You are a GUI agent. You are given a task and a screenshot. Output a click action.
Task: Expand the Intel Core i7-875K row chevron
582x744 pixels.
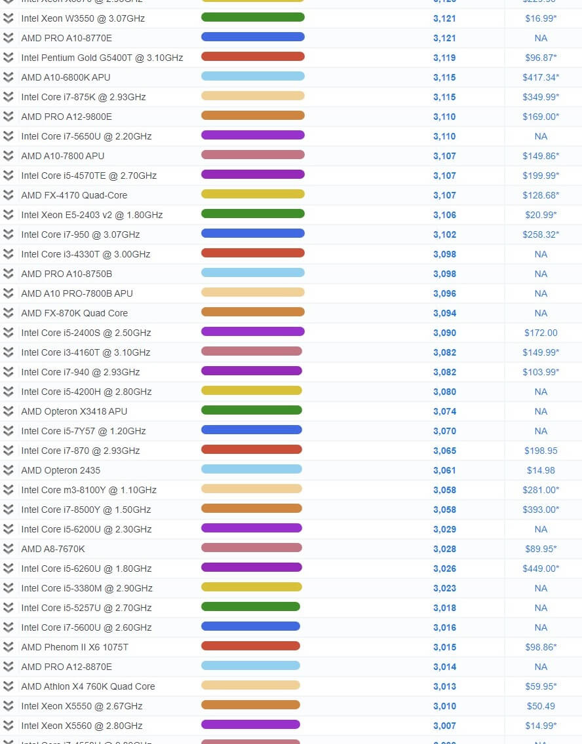[8, 97]
